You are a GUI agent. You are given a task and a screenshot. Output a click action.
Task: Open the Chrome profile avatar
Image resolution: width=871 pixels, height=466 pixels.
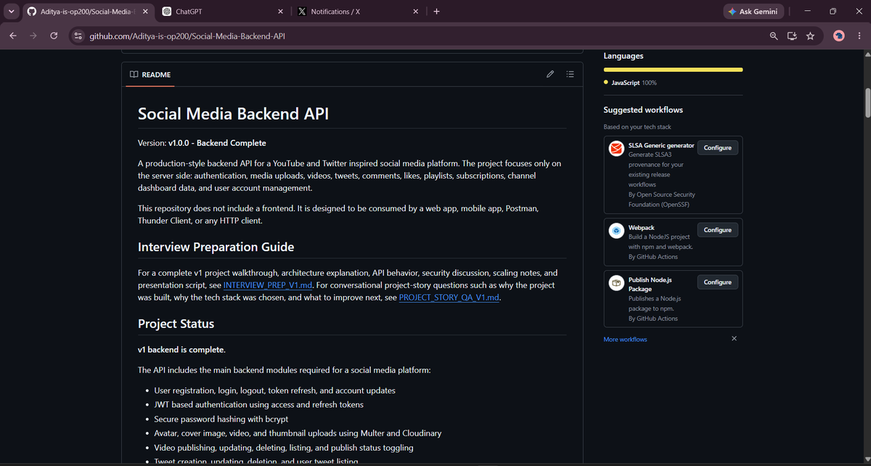tap(839, 36)
